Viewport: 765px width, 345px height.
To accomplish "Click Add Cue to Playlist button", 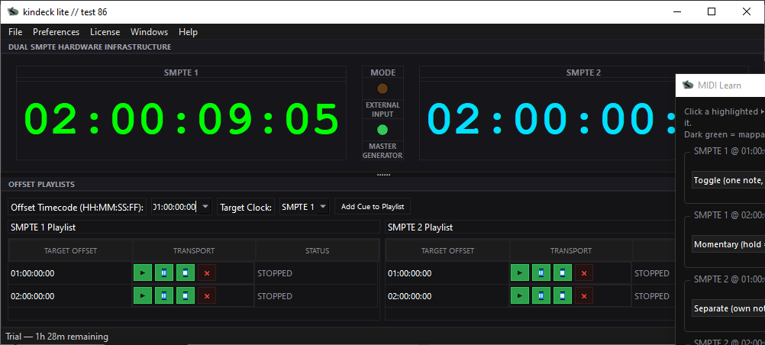I will tap(373, 206).
